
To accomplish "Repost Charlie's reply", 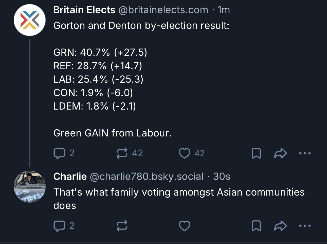I will 122,226.
